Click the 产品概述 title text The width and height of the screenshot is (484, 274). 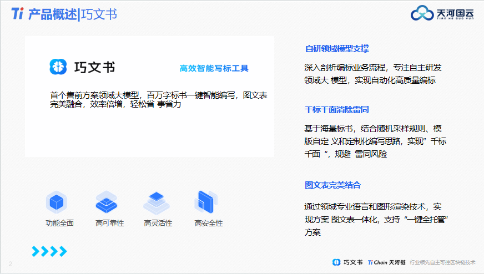click(53, 14)
